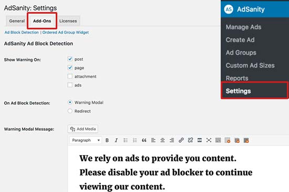Click the AdSanity menu header

255,9
